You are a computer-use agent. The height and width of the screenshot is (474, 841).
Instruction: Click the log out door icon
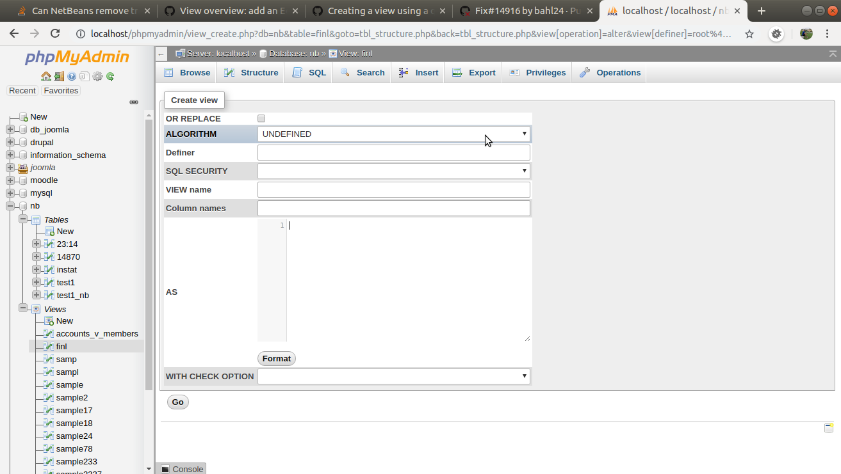[59, 77]
